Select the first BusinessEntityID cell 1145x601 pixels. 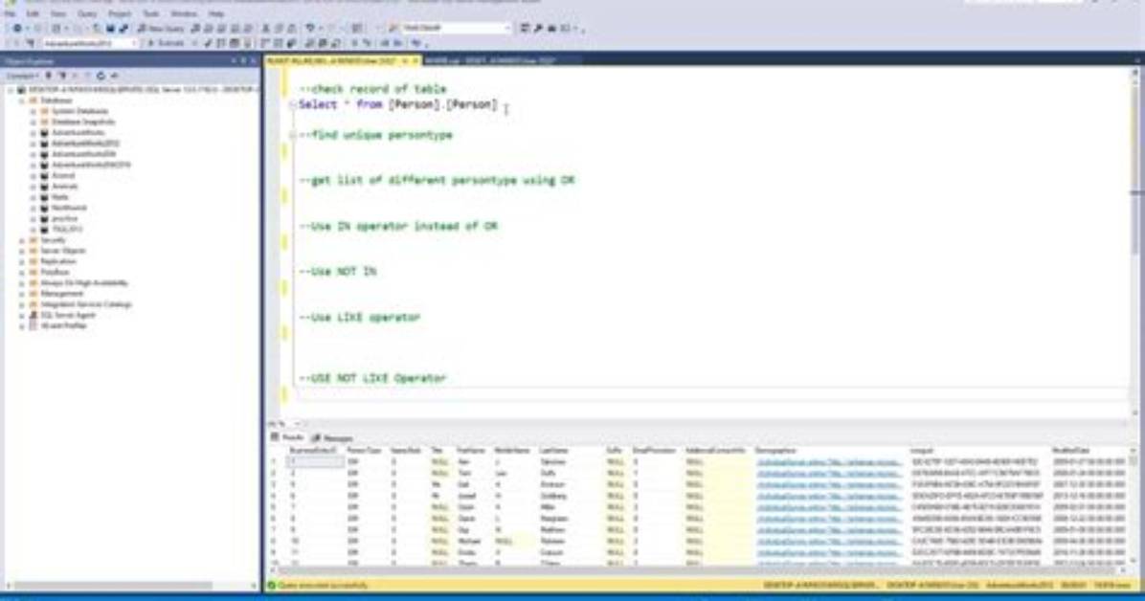tap(315, 462)
